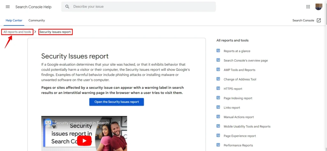Click document icon beside Manual Actions report
This screenshot has height=151, width=327.
[218, 117]
